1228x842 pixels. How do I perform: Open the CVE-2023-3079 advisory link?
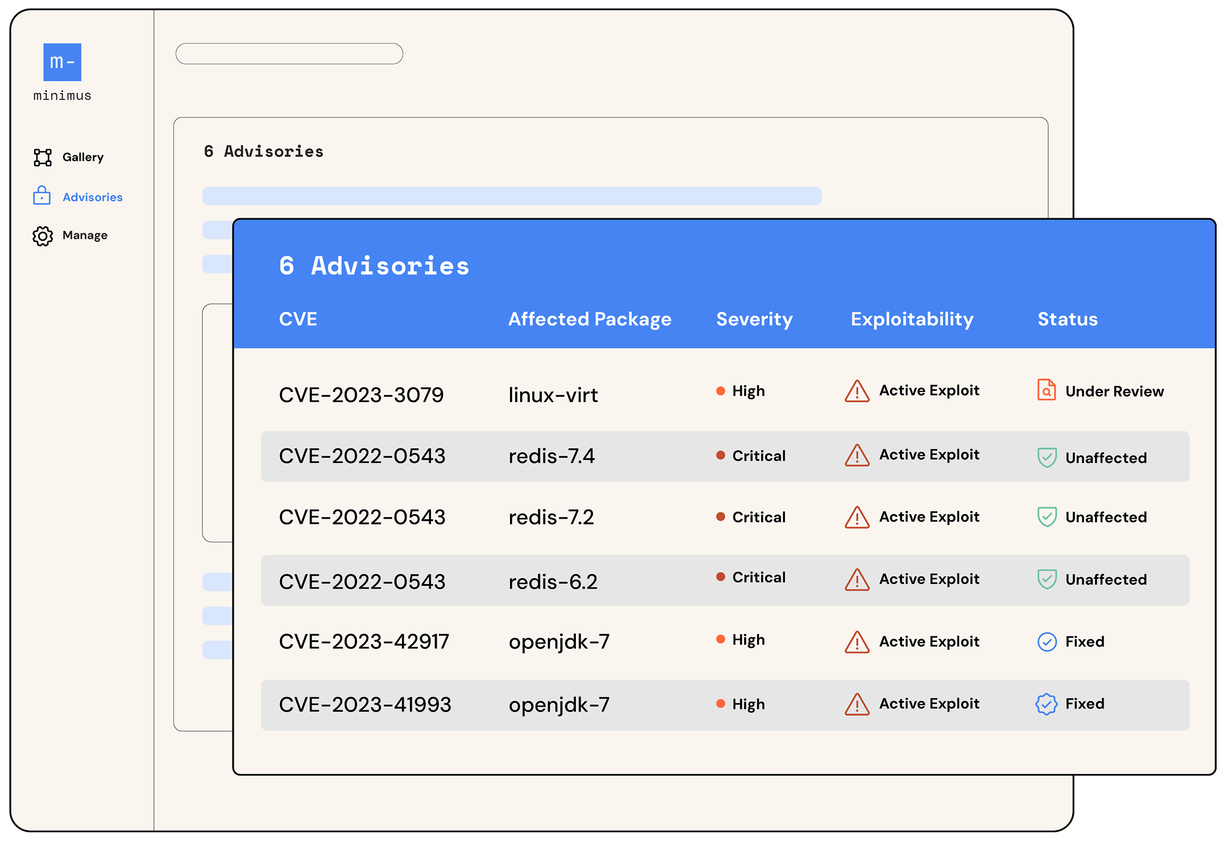coord(361,395)
